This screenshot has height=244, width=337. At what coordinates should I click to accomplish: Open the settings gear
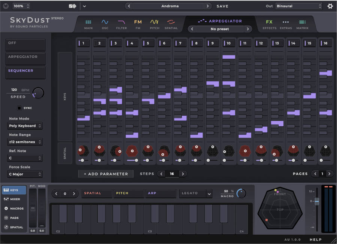(x=330, y=6)
